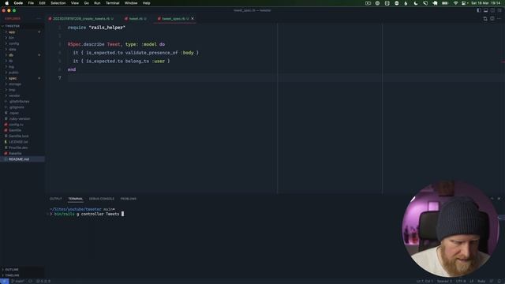Expand the config folder
The height and width of the screenshot is (284, 505).
13,43
